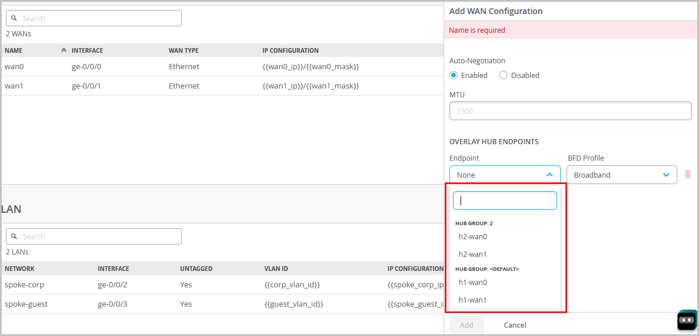Choose h2-wan0 endpoint option

[473, 237]
